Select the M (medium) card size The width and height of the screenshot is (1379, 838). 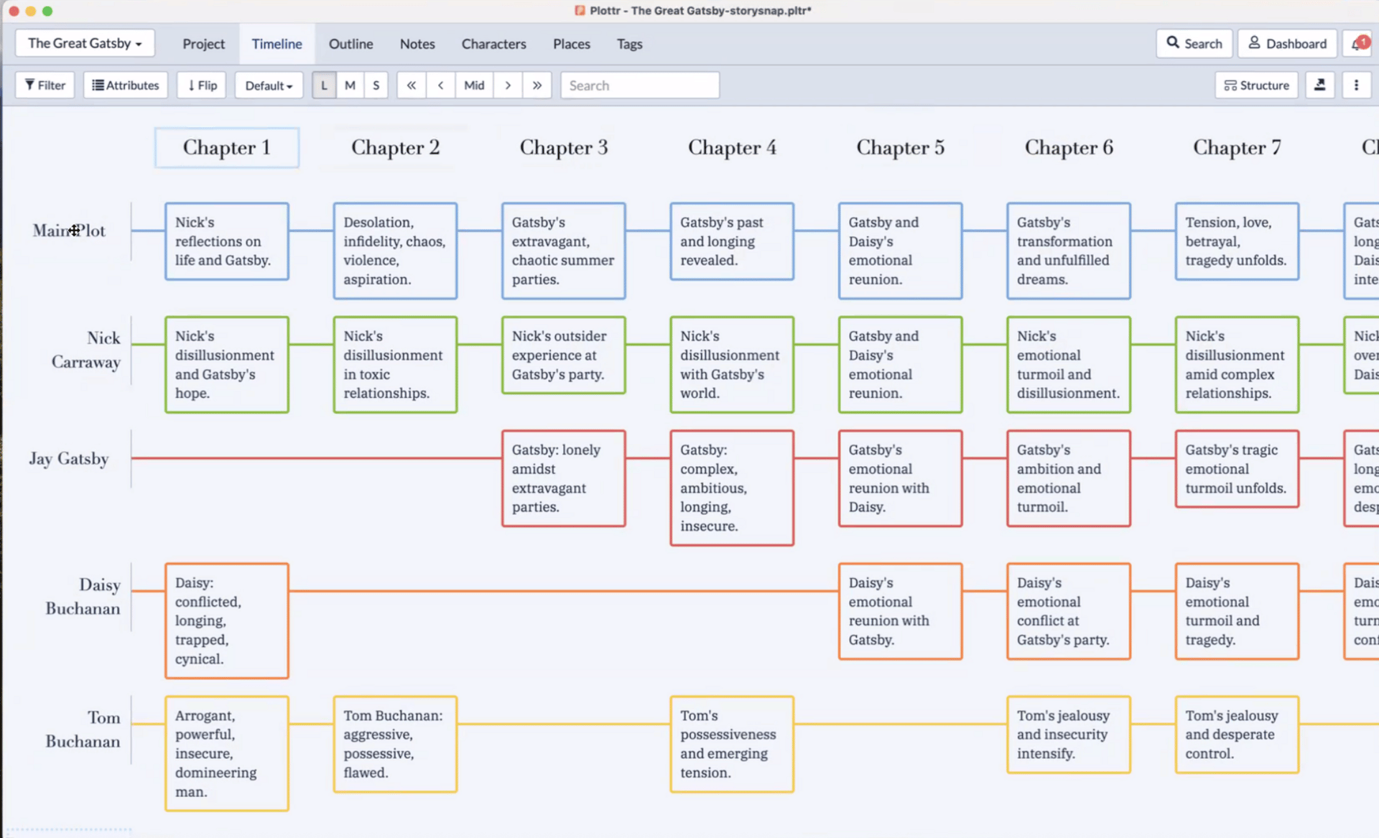pyautogui.click(x=350, y=85)
